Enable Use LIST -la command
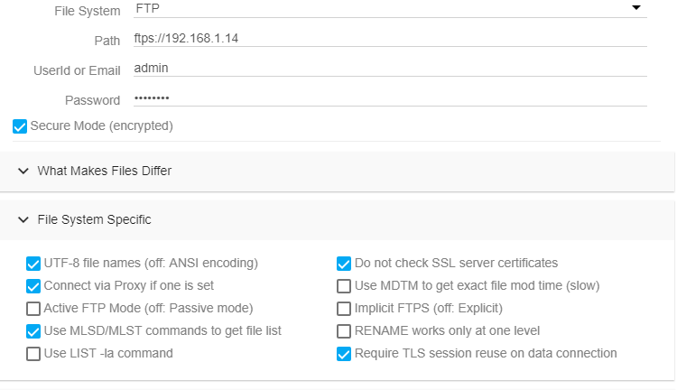The width and height of the screenshot is (677, 390). pos(34,354)
